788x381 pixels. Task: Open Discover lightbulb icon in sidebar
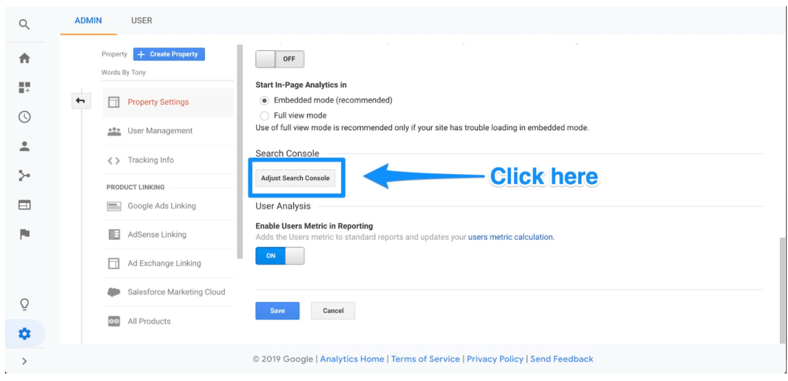24,305
